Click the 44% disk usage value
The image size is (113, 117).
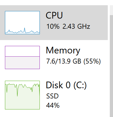53,105
